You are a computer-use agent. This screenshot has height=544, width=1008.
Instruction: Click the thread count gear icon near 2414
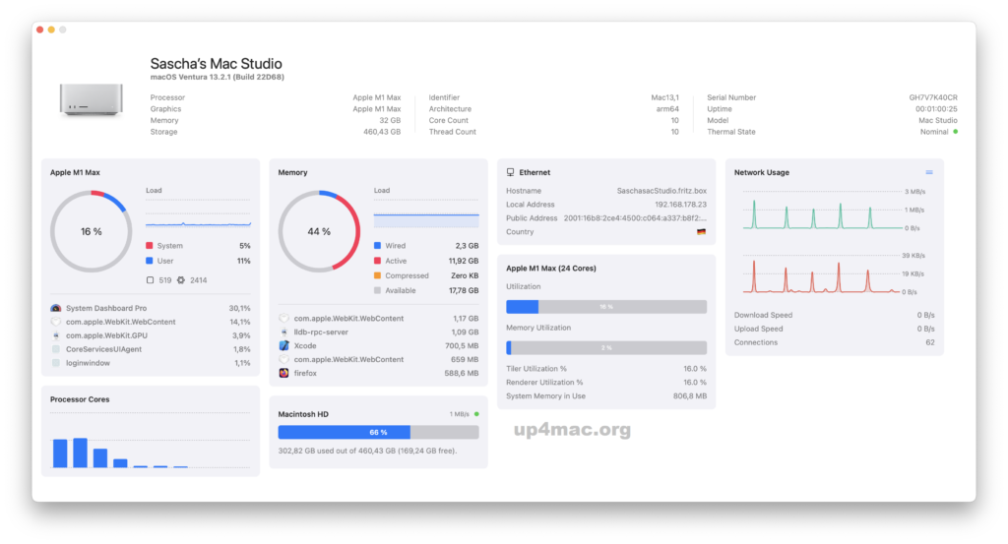pos(181,280)
